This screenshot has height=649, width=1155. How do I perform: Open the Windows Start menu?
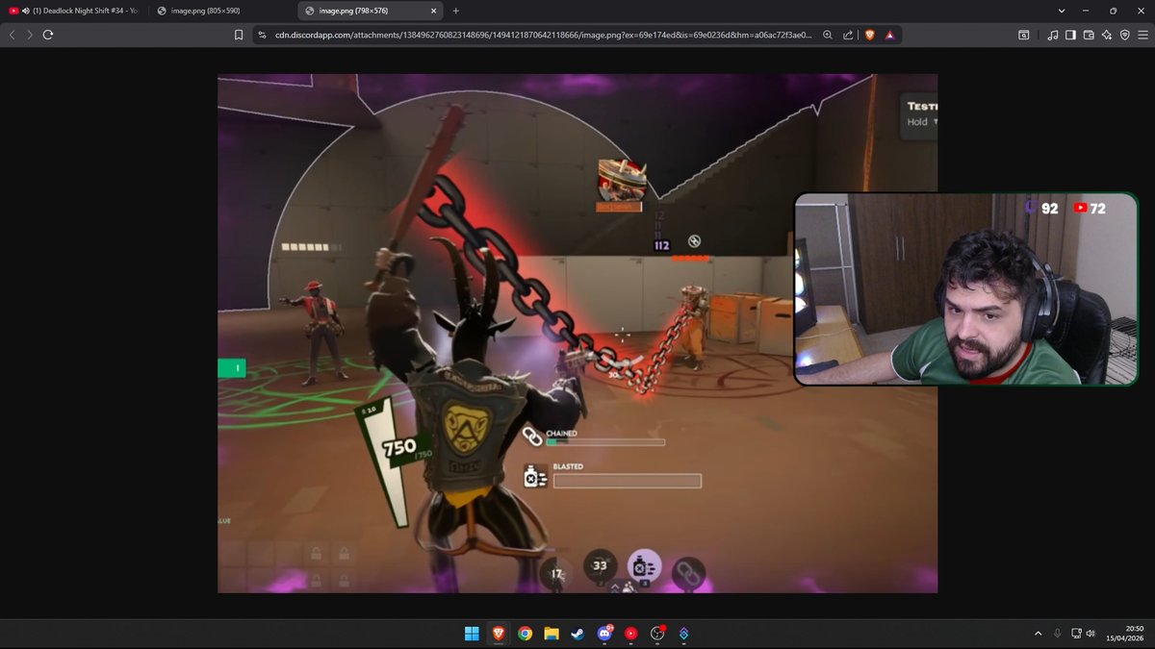(472, 634)
